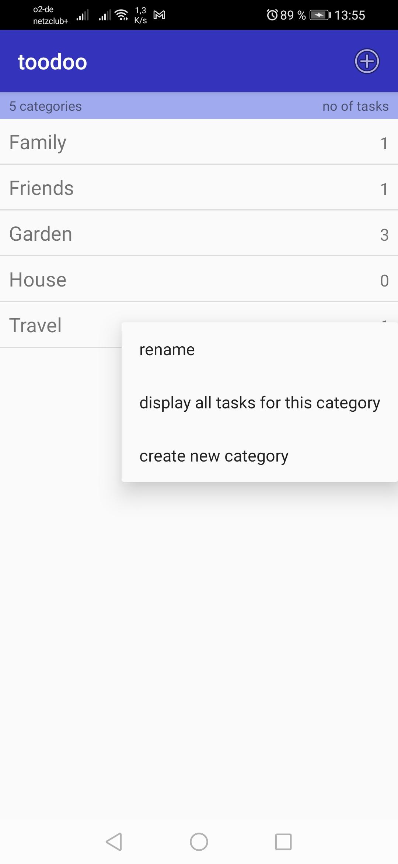398x864 pixels.
Task: Tap the 5 categories header label
Action: 46,106
